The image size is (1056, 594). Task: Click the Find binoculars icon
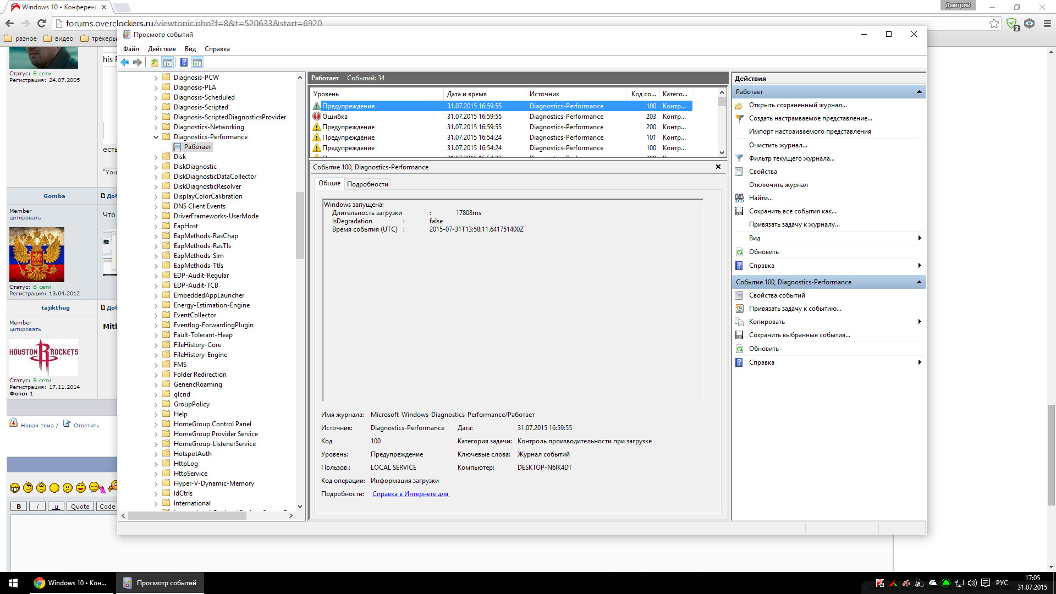point(739,198)
